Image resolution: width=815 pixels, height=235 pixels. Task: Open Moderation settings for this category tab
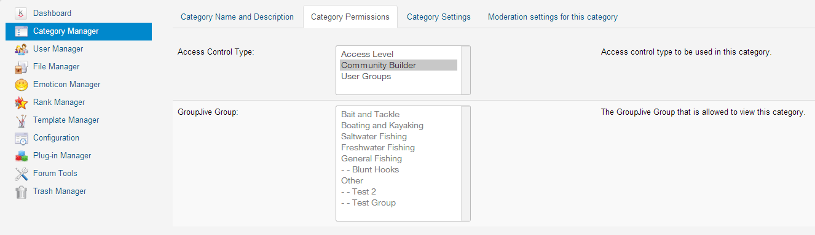[553, 17]
